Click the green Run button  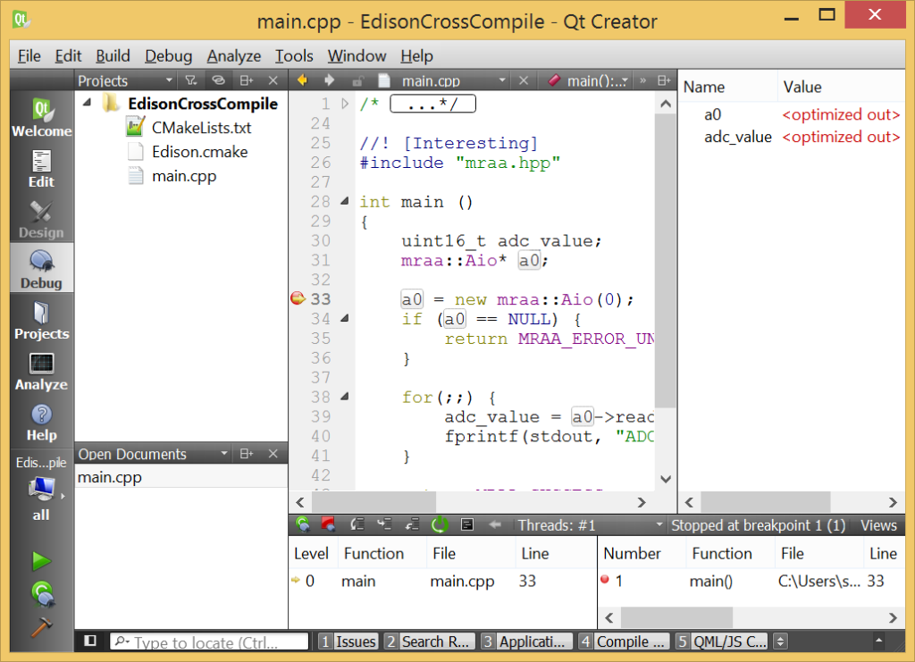click(41, 561)
